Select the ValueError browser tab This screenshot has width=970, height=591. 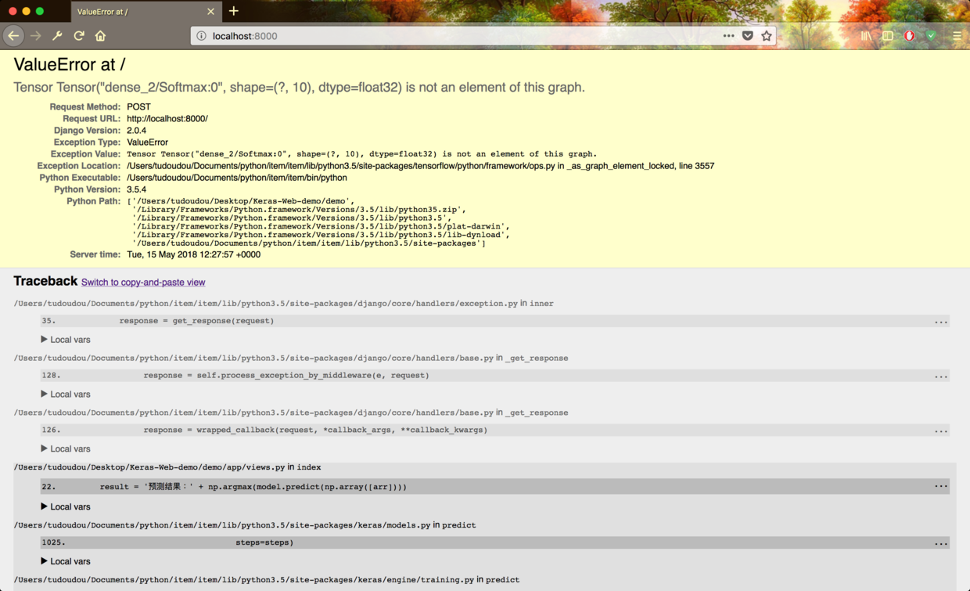click(x=137, y=12)
